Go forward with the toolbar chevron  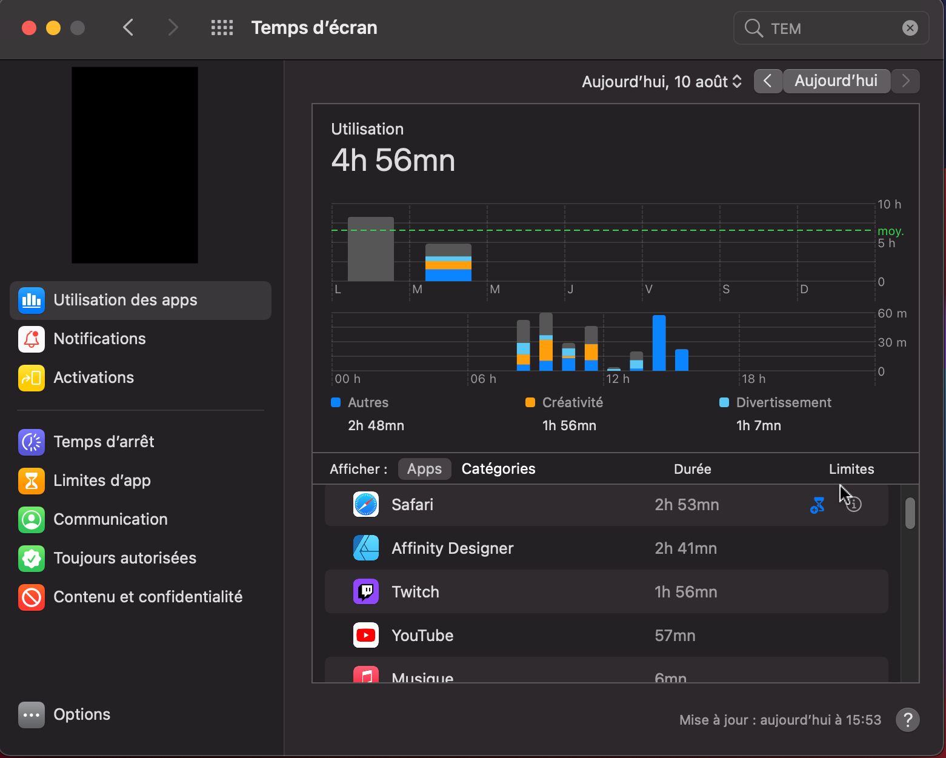173,28
